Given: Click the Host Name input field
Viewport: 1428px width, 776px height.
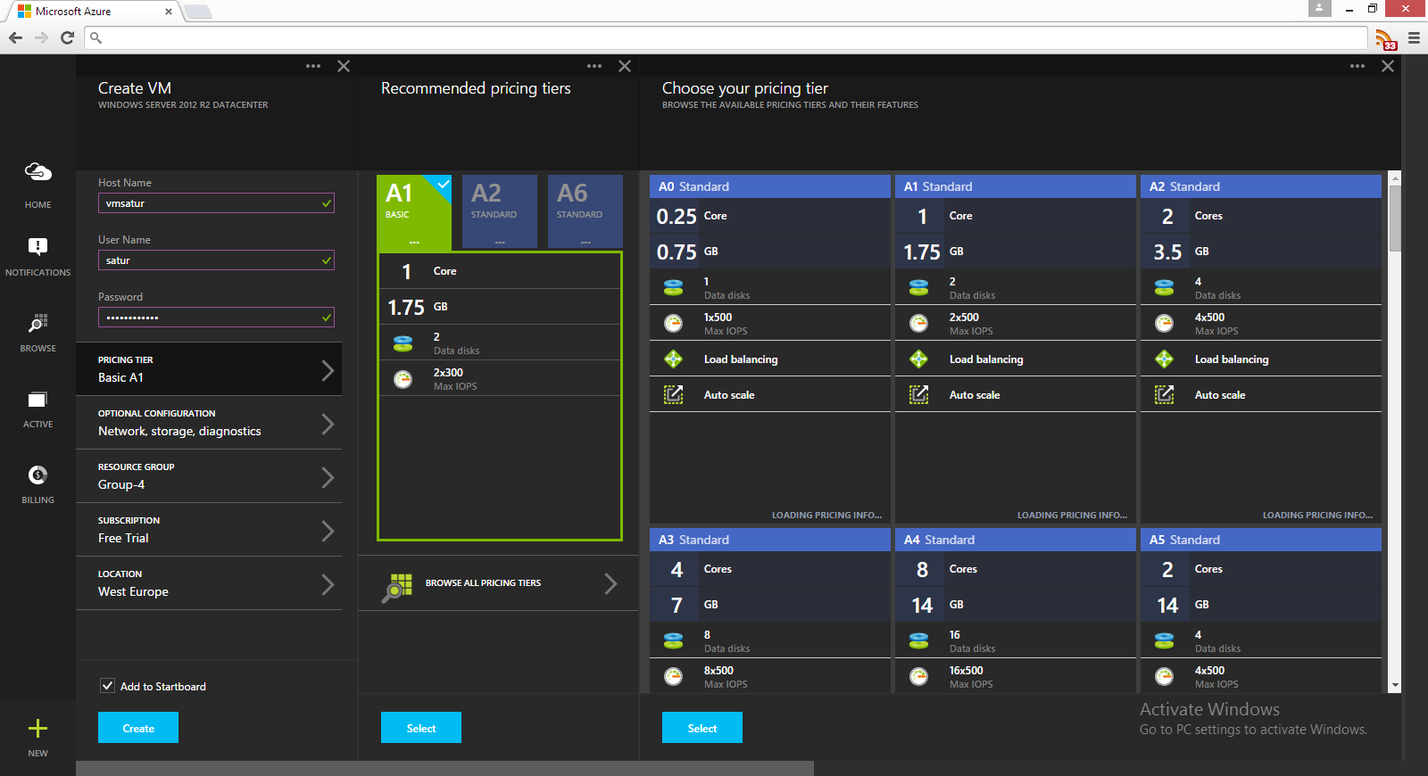Looking at the screenshot, I should pos(216,203).
